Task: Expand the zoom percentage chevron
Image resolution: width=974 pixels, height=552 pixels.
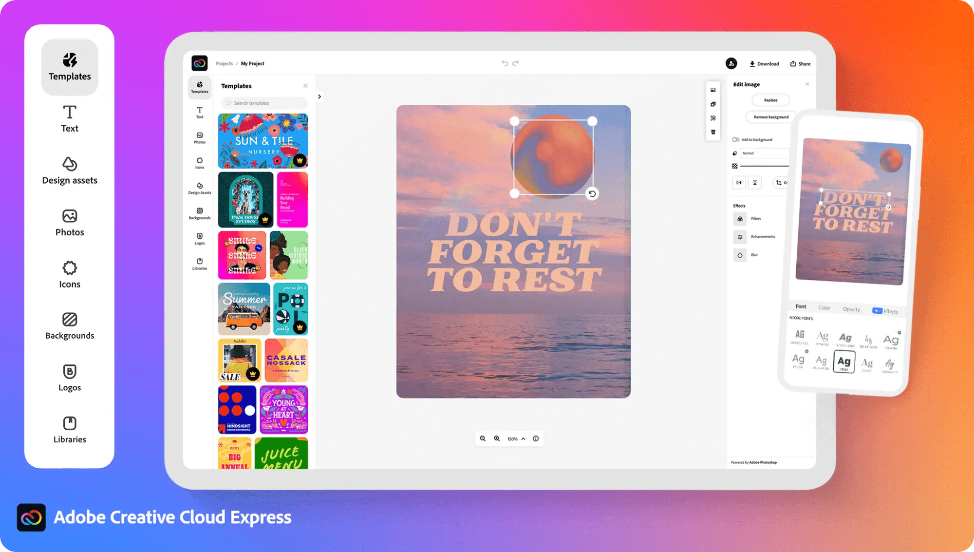Action: 523,438
